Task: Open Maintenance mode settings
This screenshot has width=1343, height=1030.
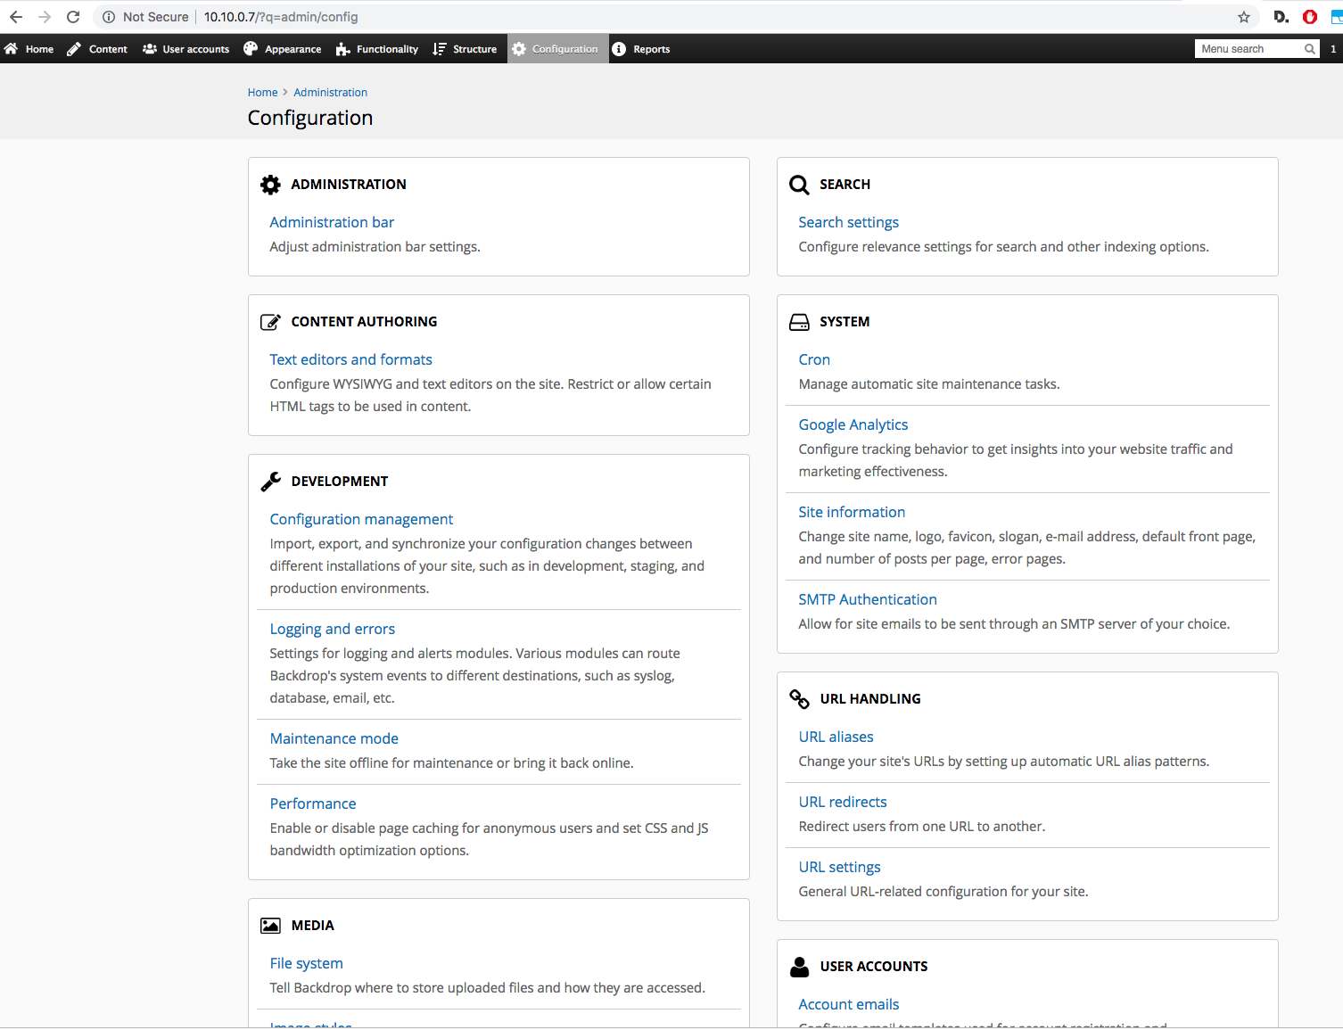Action: pyautogui.click(x=334, y=738)
